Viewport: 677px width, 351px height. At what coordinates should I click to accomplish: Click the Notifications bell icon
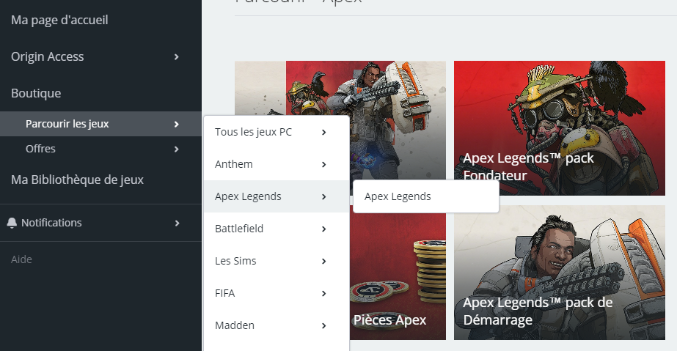pos(12,223)
